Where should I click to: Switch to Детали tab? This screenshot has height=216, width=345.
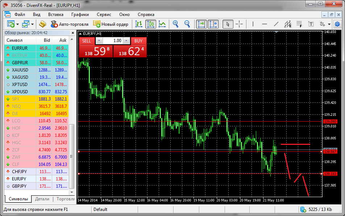pos(42,199)
